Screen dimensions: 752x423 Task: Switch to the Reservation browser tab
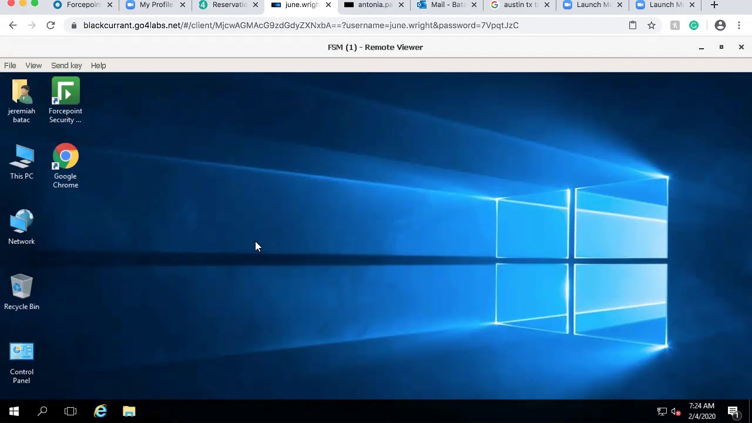coord(228,5)
